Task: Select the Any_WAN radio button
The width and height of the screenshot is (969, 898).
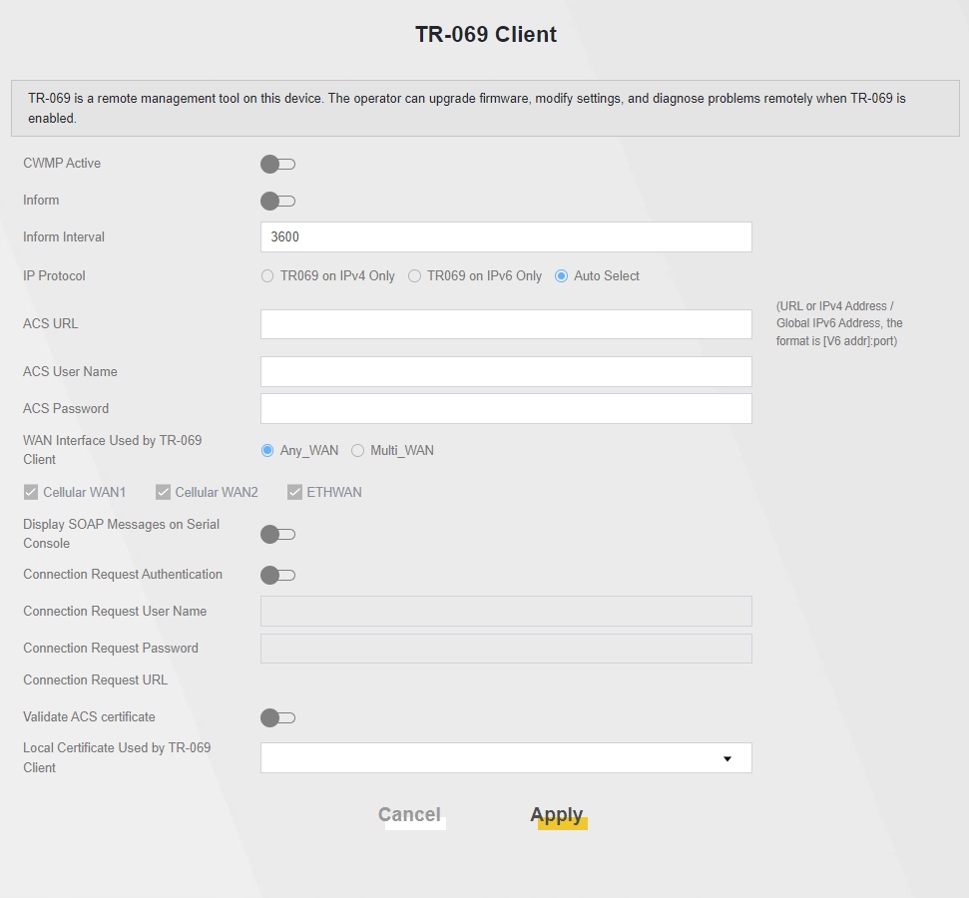Action: 267,451
